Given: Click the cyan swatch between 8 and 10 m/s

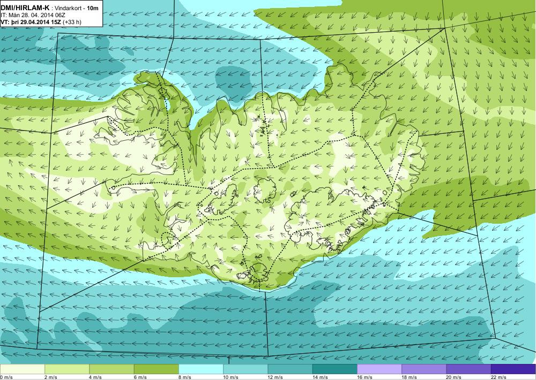Looking at the screenshot, I should (x=201, y=369).
